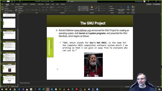Screen dimensions: 162x91
Task: Click the Share button
Action: 149,4
